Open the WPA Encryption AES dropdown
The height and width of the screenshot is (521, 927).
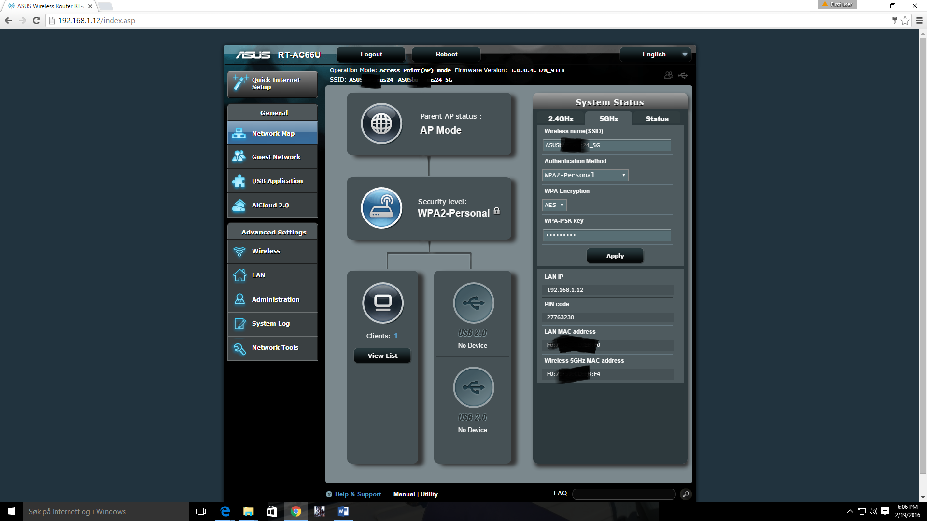[x=554, y=205]
